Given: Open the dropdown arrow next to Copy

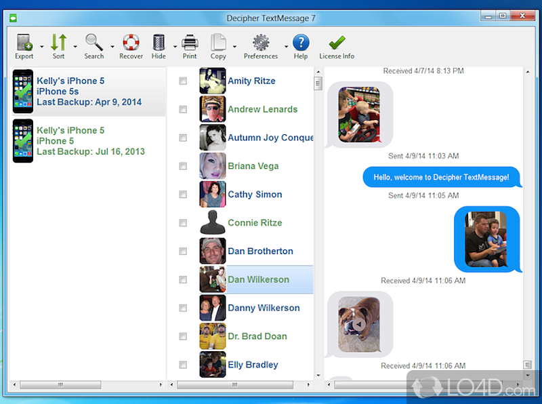Looking at the screenshot, I should (234, 47).
